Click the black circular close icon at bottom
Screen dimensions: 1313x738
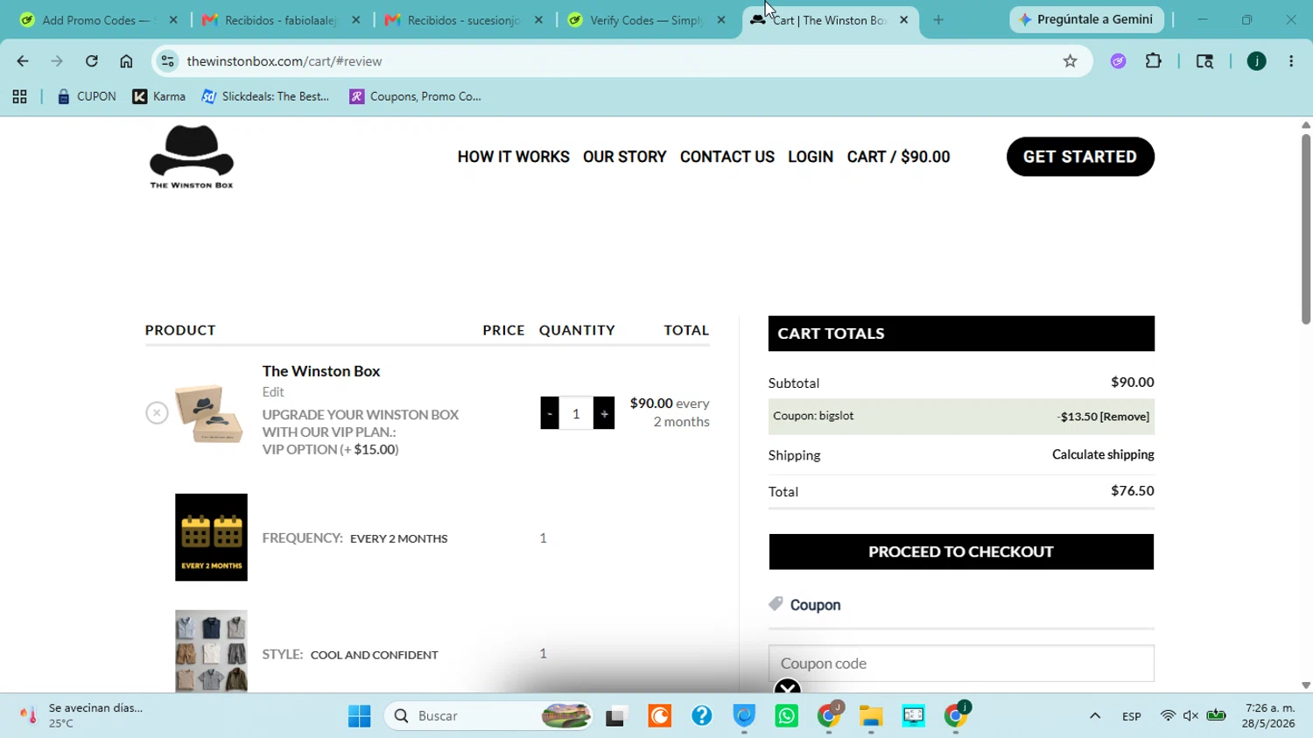point(788,686)
